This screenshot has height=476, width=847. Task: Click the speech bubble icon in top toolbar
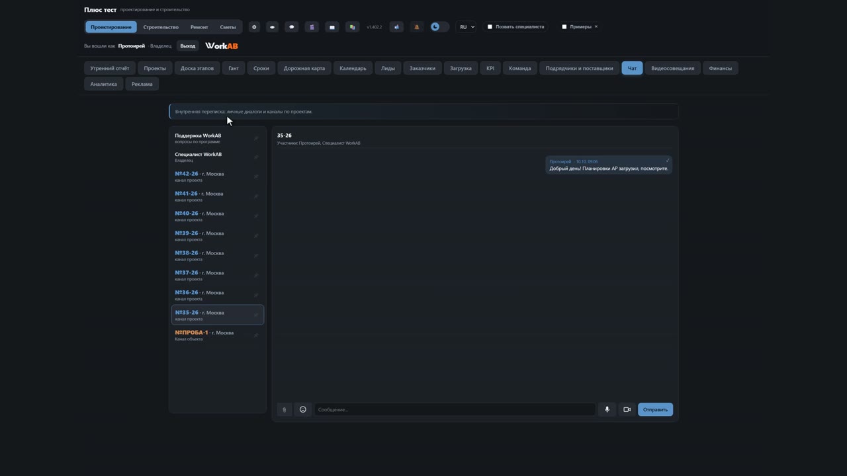(292, 27)
